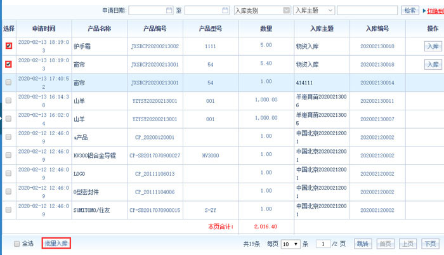Screen dimensions: 444x255
Task: Open the end date calendar picker icon
Action: tap(225, 11)
